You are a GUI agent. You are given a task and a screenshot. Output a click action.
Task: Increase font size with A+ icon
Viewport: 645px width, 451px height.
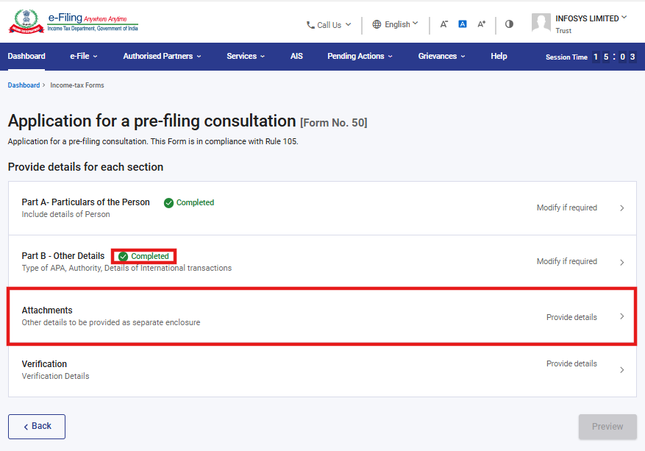(481, 24)
